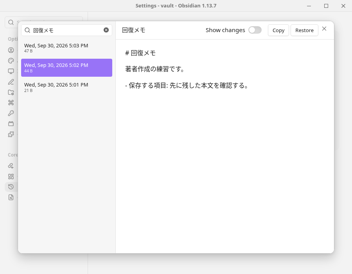Close the Obsidian window

pos(343,6)
